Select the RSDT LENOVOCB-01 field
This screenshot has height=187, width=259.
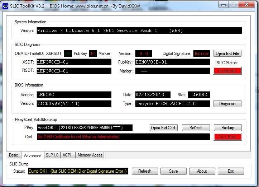click(x=74, y=71)
